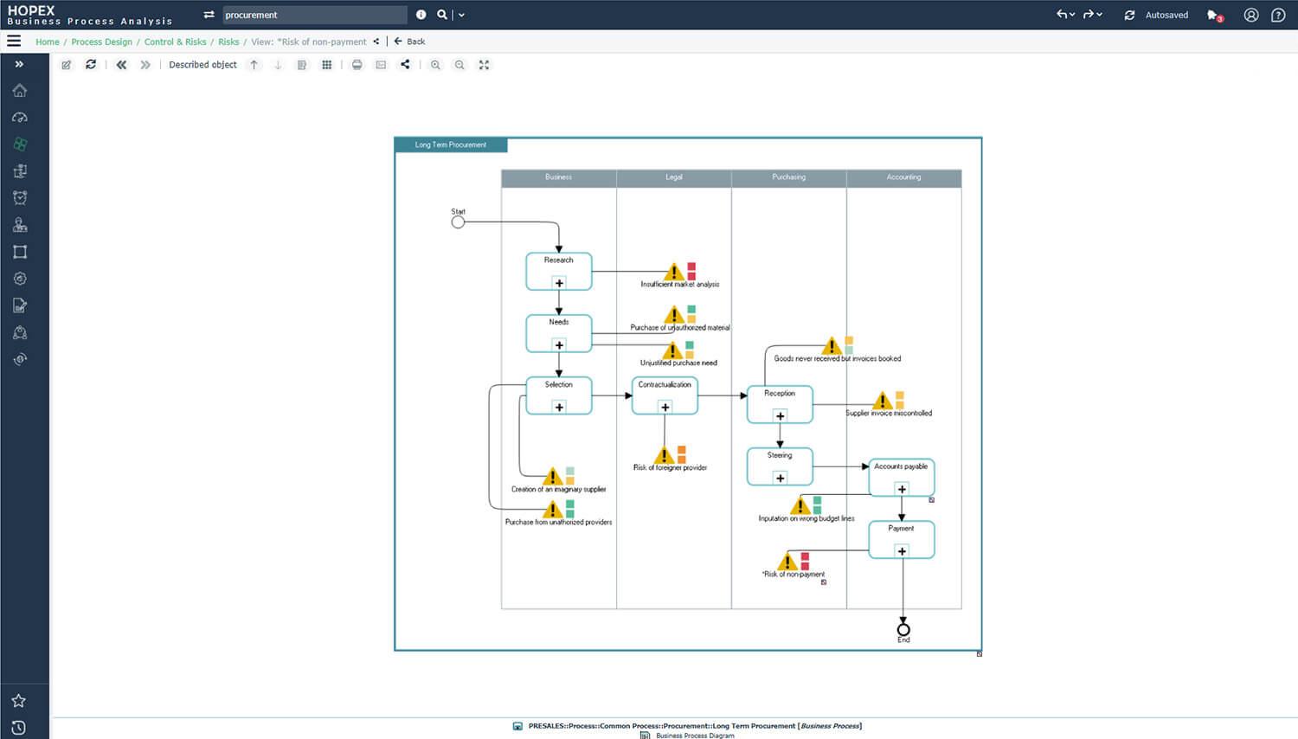
Task: Open the gear cycle sidebar icon
Action: [x=20, y=279]
